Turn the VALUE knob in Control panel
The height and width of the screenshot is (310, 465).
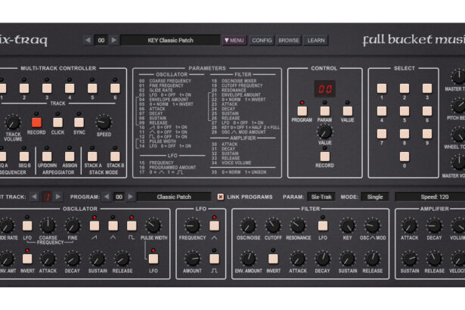[x=324, y=132]
